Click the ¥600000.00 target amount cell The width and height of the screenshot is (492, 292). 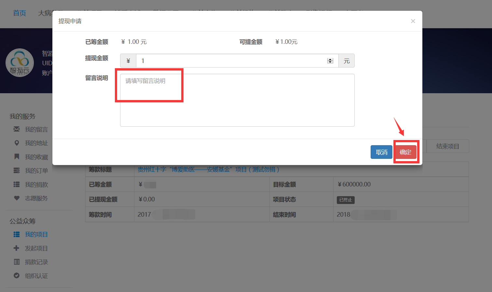pos(401,184)
